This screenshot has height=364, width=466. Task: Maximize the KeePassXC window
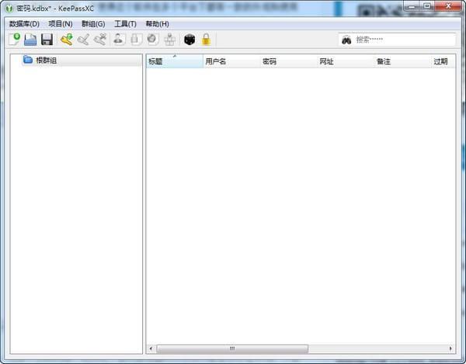coord(427,6)
